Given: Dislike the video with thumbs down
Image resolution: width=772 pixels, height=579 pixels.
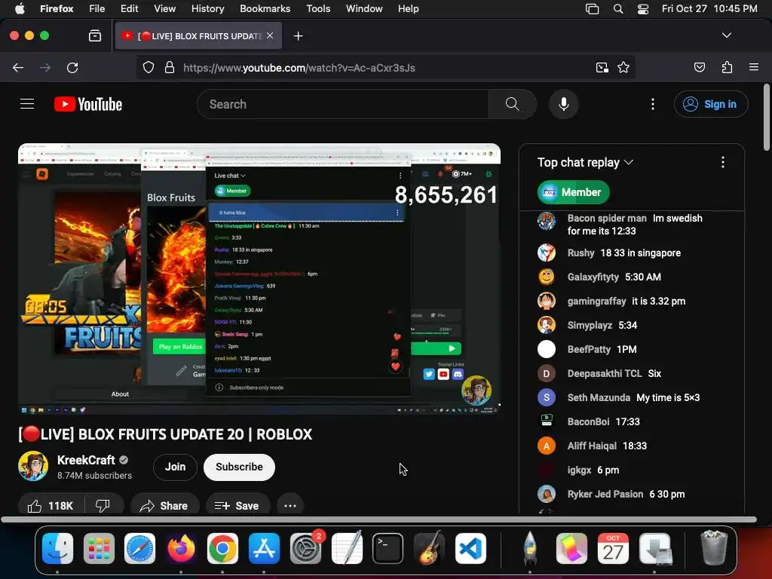Looking at the screenshot, I should pos(103,506).
